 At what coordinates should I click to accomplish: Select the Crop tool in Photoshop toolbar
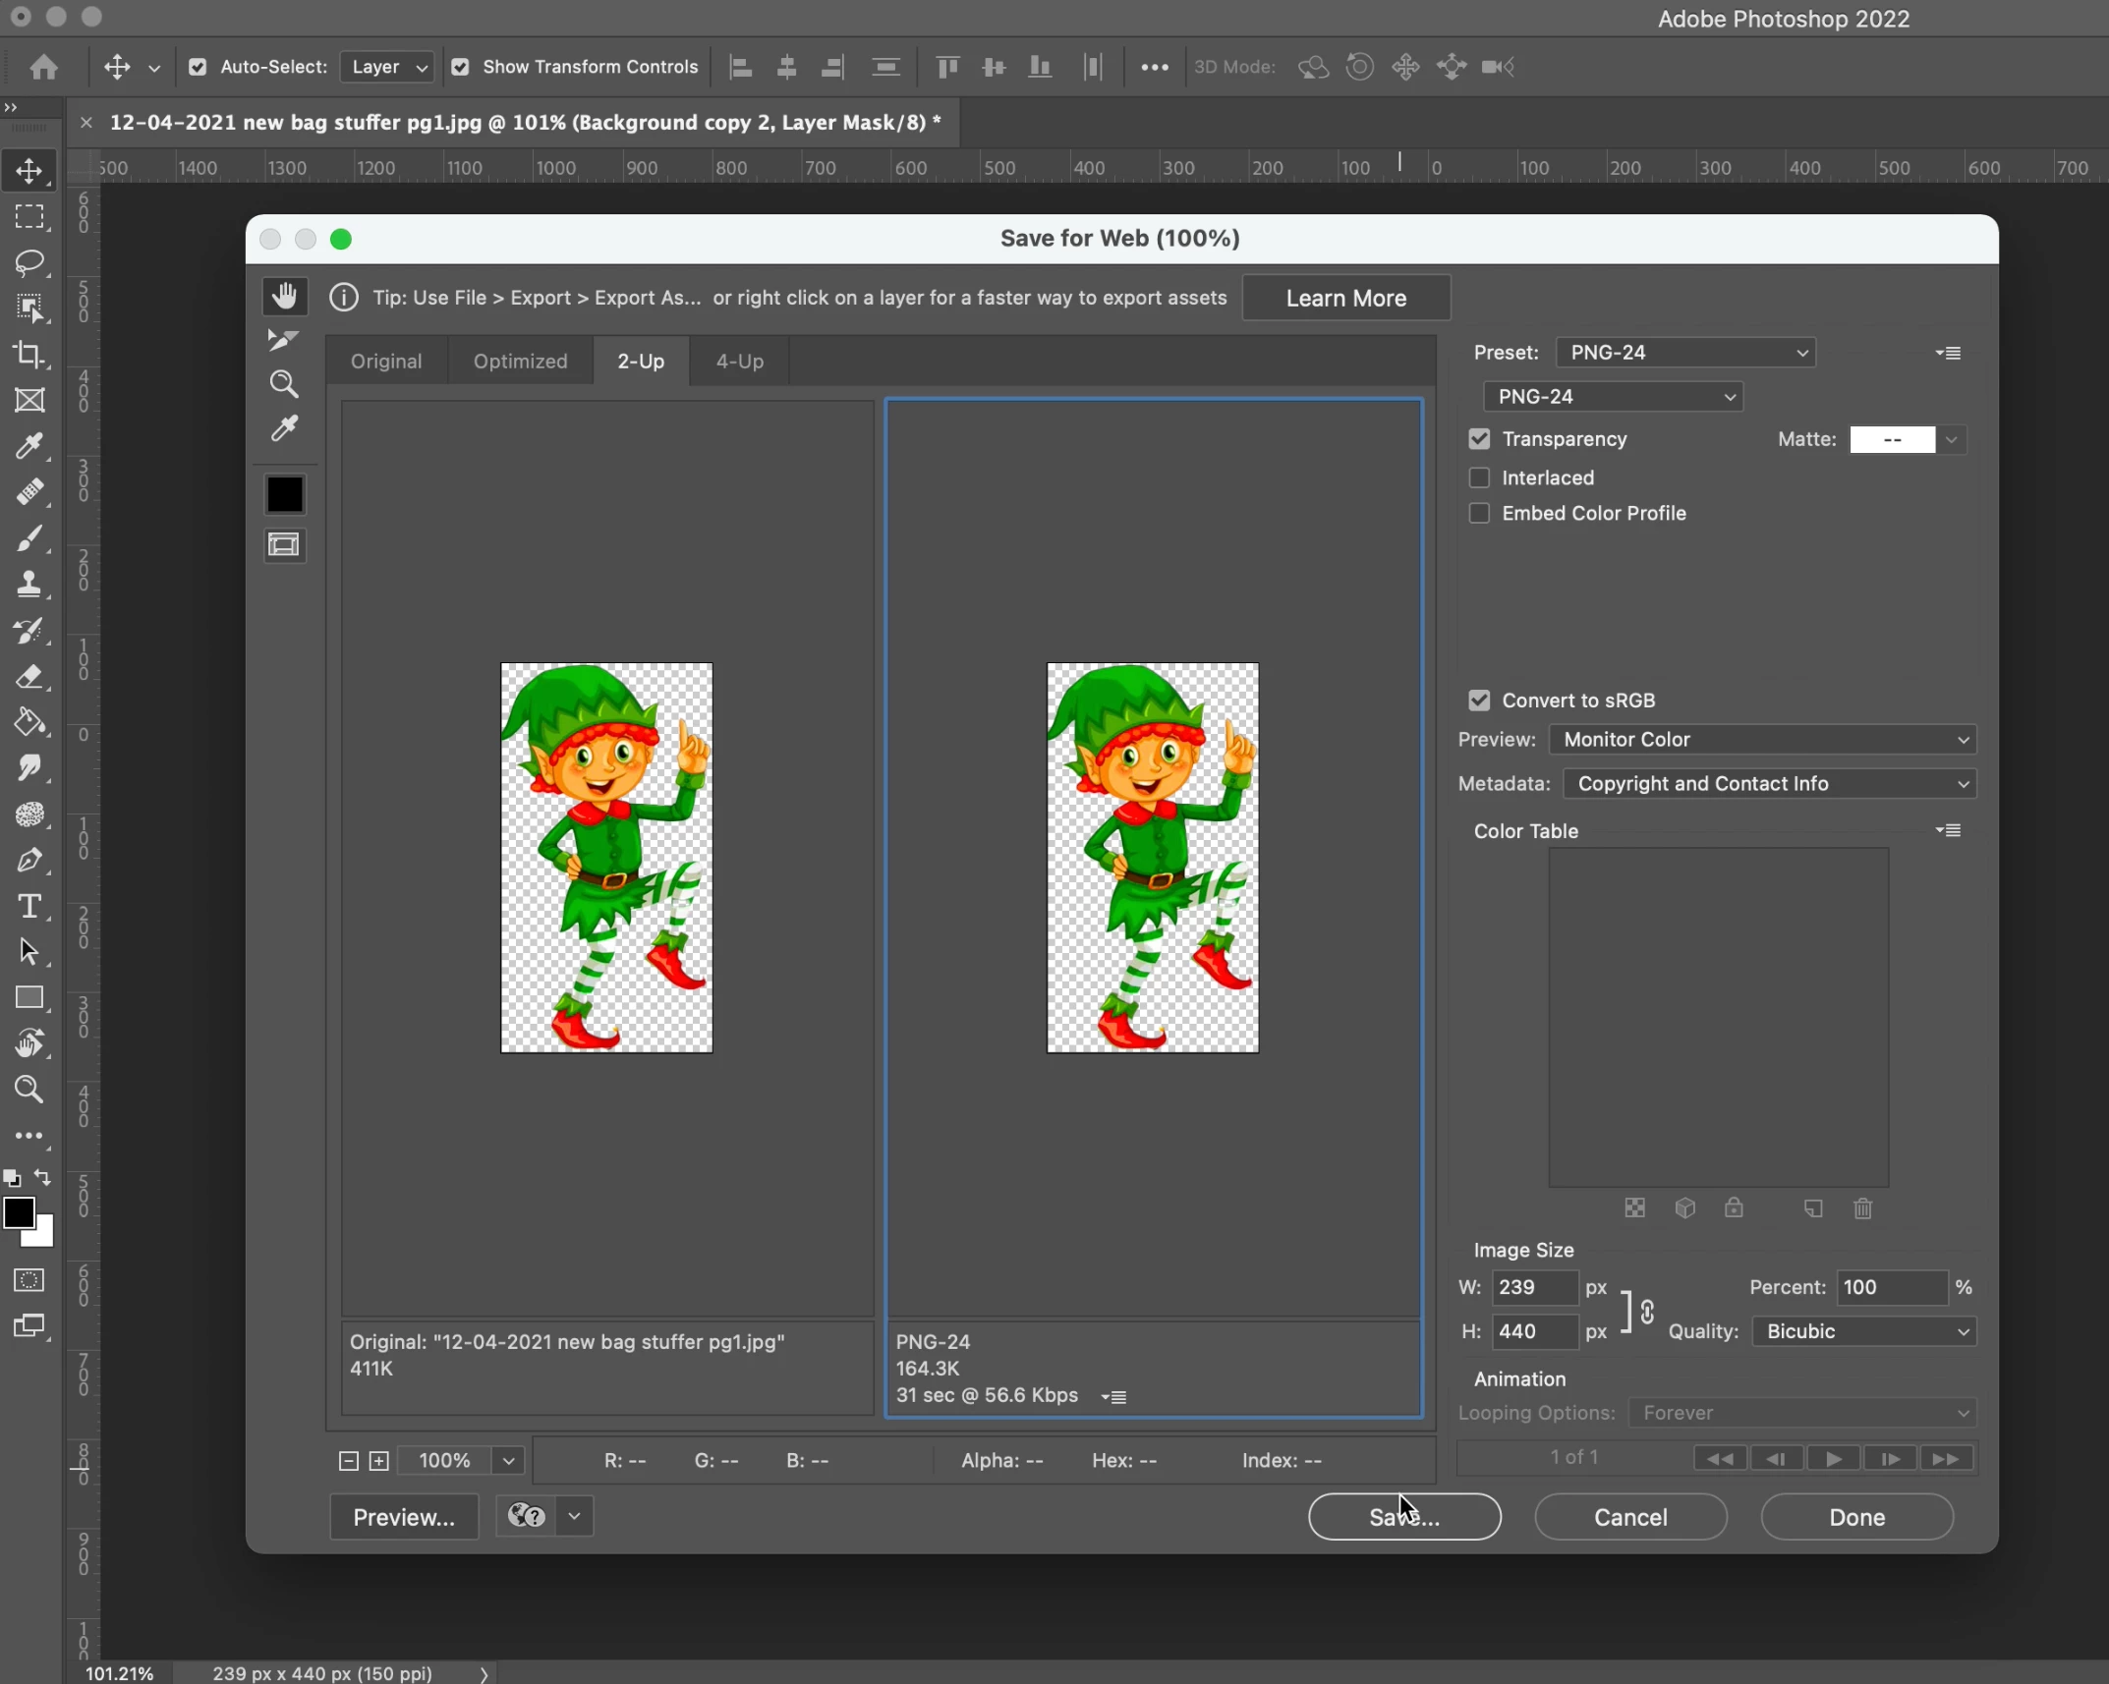(x=29, y=355)
